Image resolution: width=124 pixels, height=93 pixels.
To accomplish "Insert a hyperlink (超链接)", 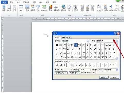I will click(x=64, y=8).
